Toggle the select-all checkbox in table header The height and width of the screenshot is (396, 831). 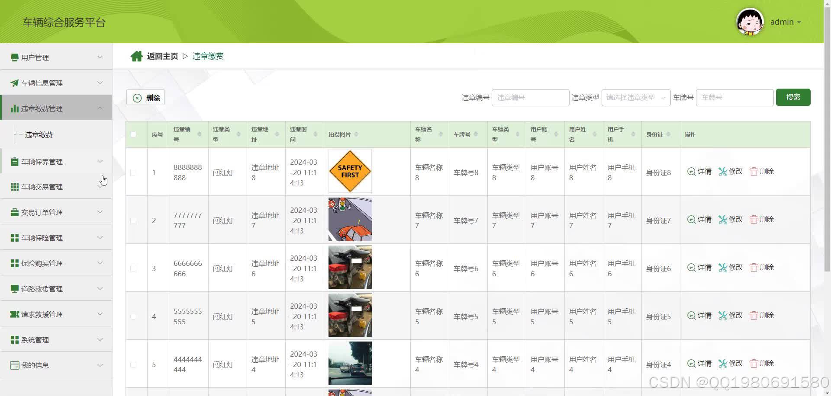click(x=133, y=134)
